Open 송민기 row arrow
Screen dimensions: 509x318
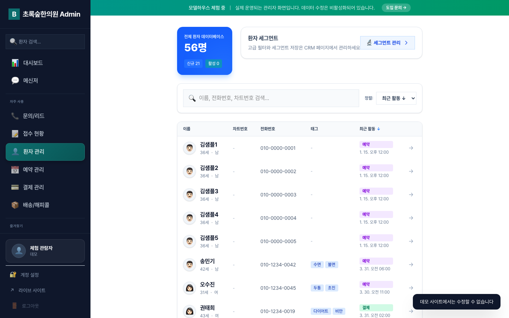pyautogui.click(x=411, y=265)
